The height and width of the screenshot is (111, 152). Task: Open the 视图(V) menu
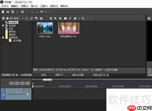[x=25, y=6]
